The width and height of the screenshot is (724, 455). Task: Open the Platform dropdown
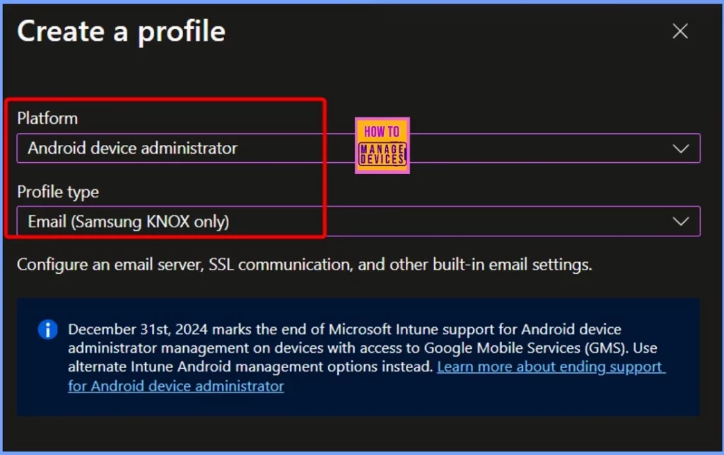click(358, 149)
